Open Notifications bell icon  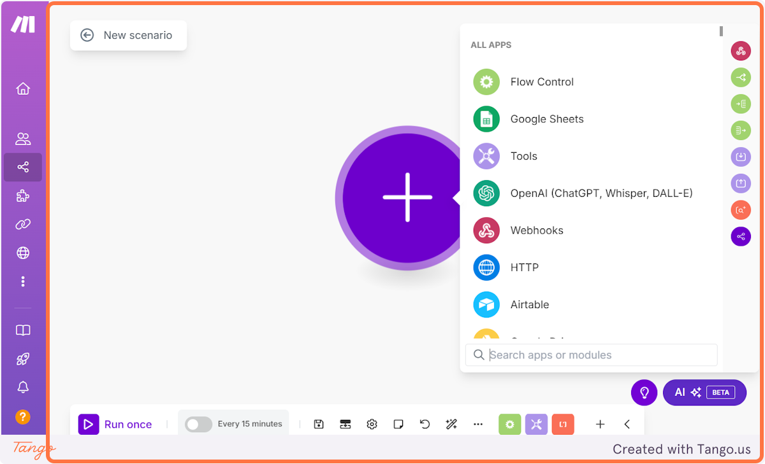click(x=23, y=387)
